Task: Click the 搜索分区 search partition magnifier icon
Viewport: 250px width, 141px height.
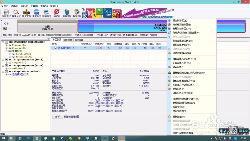Action: [16, 13]
